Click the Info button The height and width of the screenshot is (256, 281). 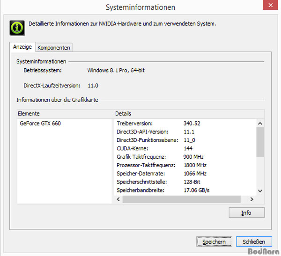pyautogui.click(x=247, y=212)
